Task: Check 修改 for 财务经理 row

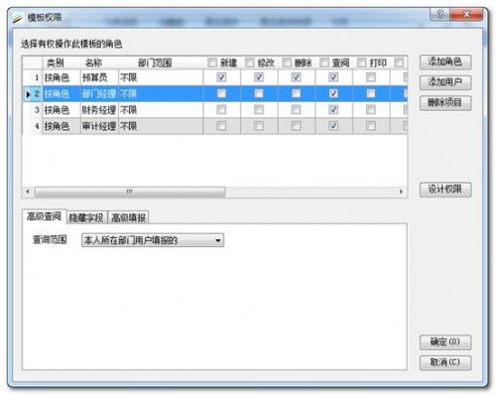Action: pos(259,109)
